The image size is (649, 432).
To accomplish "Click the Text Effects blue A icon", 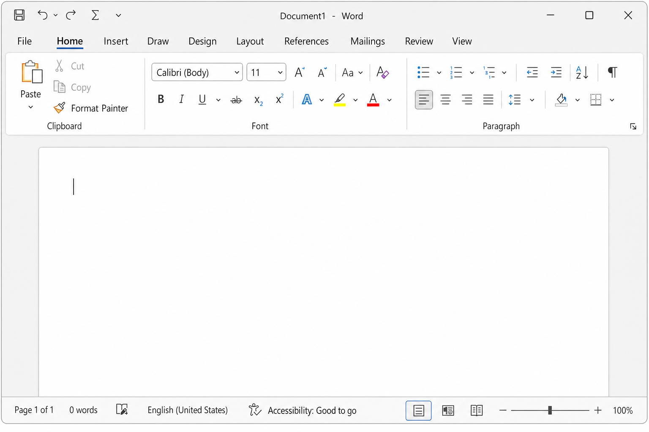I will pyautogui.click(x=307, y=100).
